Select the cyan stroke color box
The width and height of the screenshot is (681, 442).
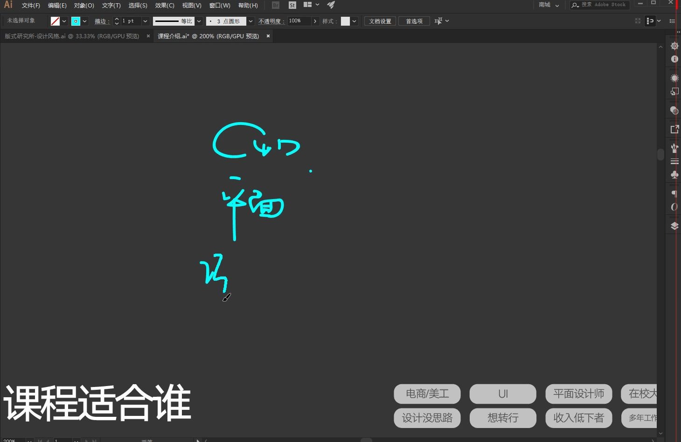(76, 21)
